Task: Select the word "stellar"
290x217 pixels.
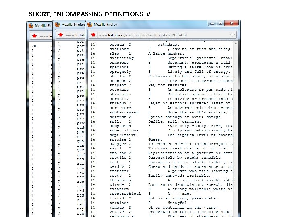Action: (118, 76)
